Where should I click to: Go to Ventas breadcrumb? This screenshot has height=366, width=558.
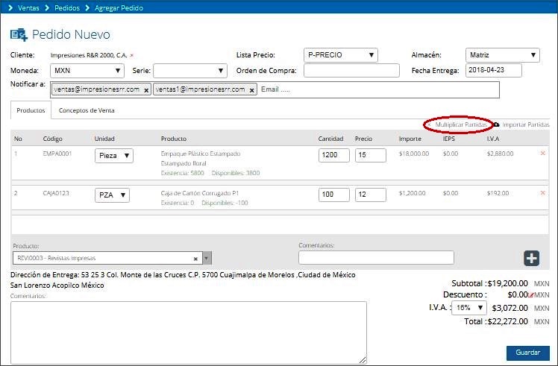28,7
